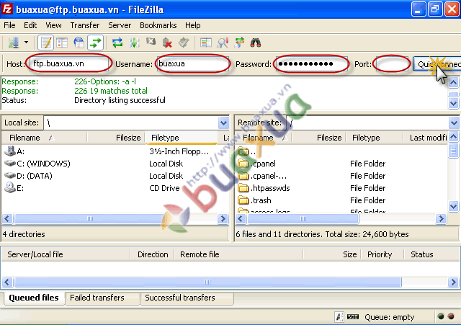Viewport: 461px width, 325px height.
Task: Toggle the transfer queue display
Action: (x=95, y=43)
